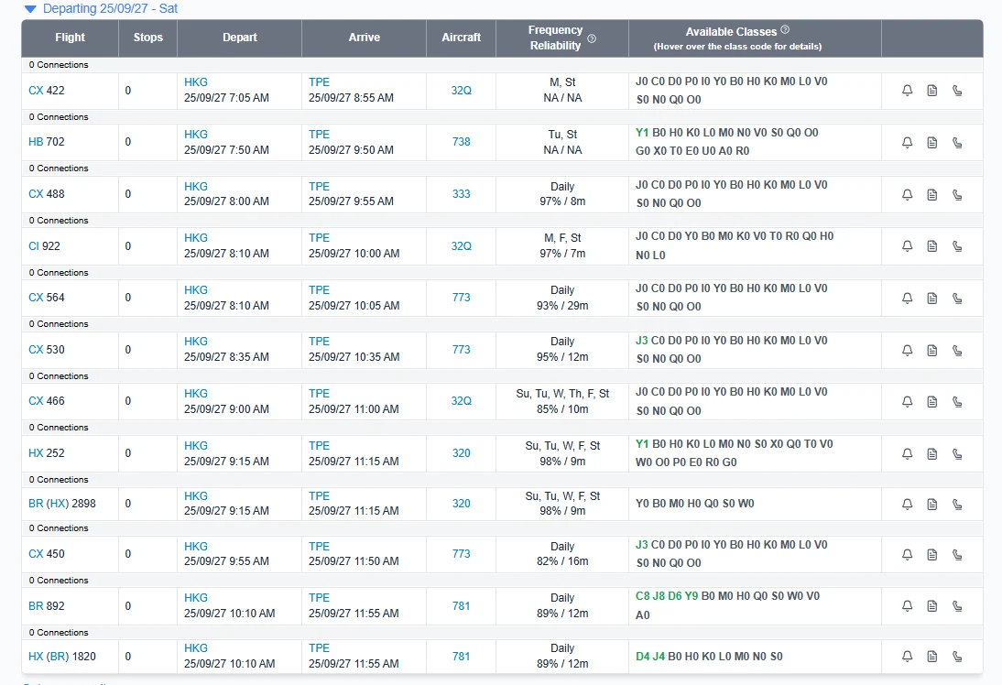Click aircraft 320 link for HX 252
Viewport: 1002px width, 685px height.
461,453
